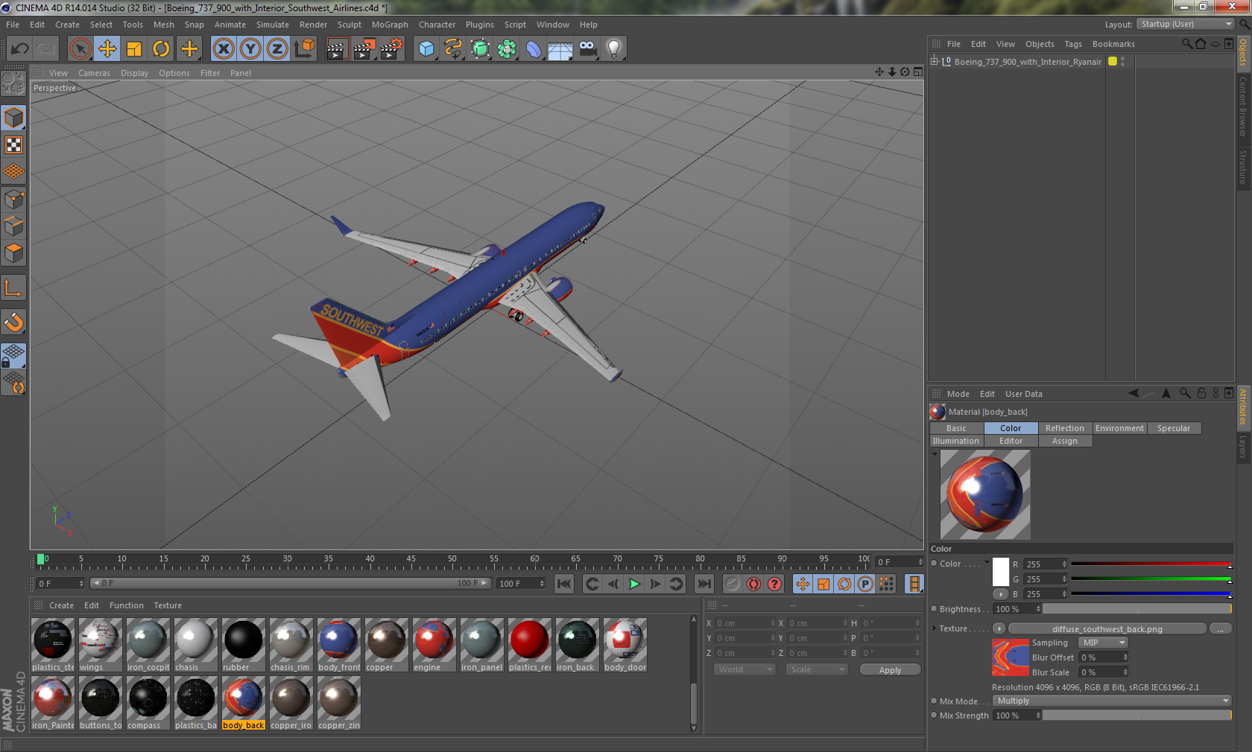This screenshot has height=752, width=1252.
Task: Switch to the Specular tab
Action: tap(1174, 428)
